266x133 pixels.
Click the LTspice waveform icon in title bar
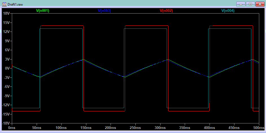(x=4, y=4)
